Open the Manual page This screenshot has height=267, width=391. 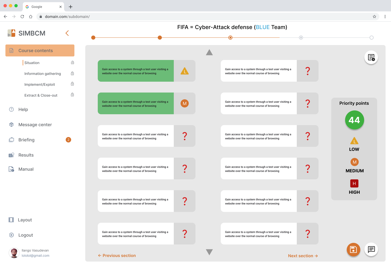[26, 169]
